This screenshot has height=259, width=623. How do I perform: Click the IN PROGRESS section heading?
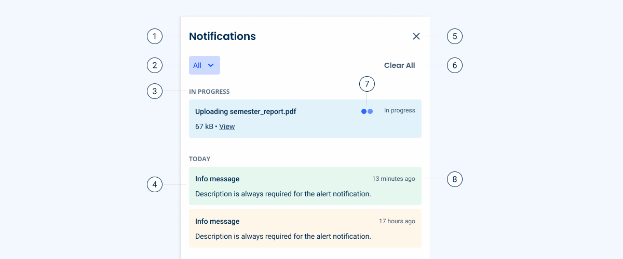(209, 92)
